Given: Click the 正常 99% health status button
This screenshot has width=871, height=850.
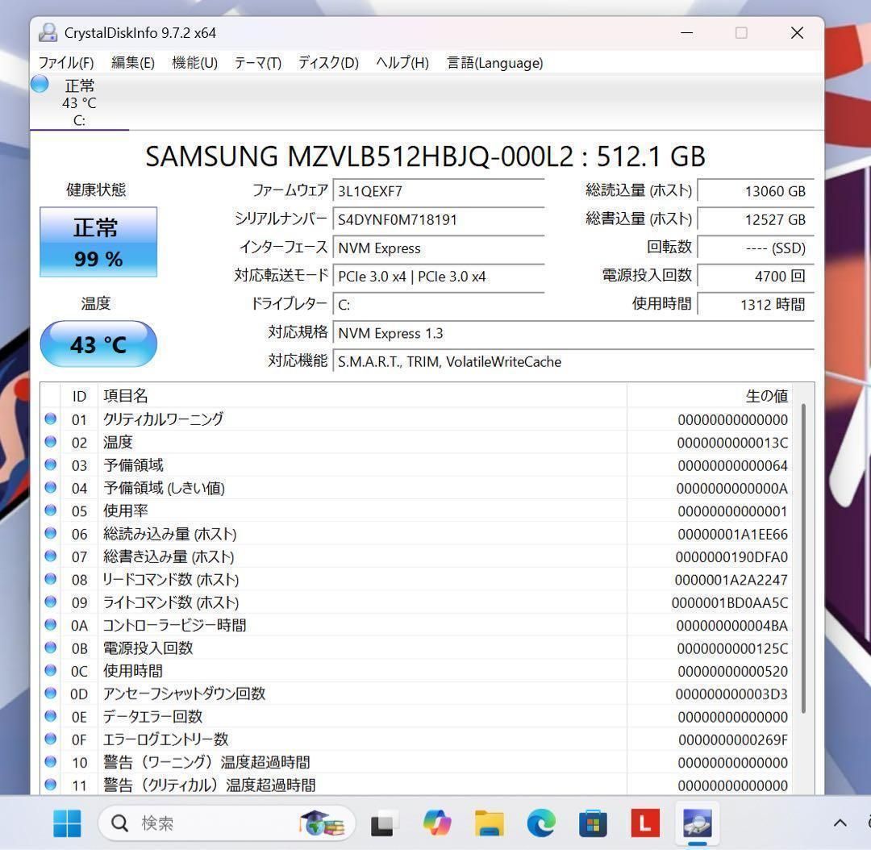Looking at the screenshot, I should (x=98, y=241).
